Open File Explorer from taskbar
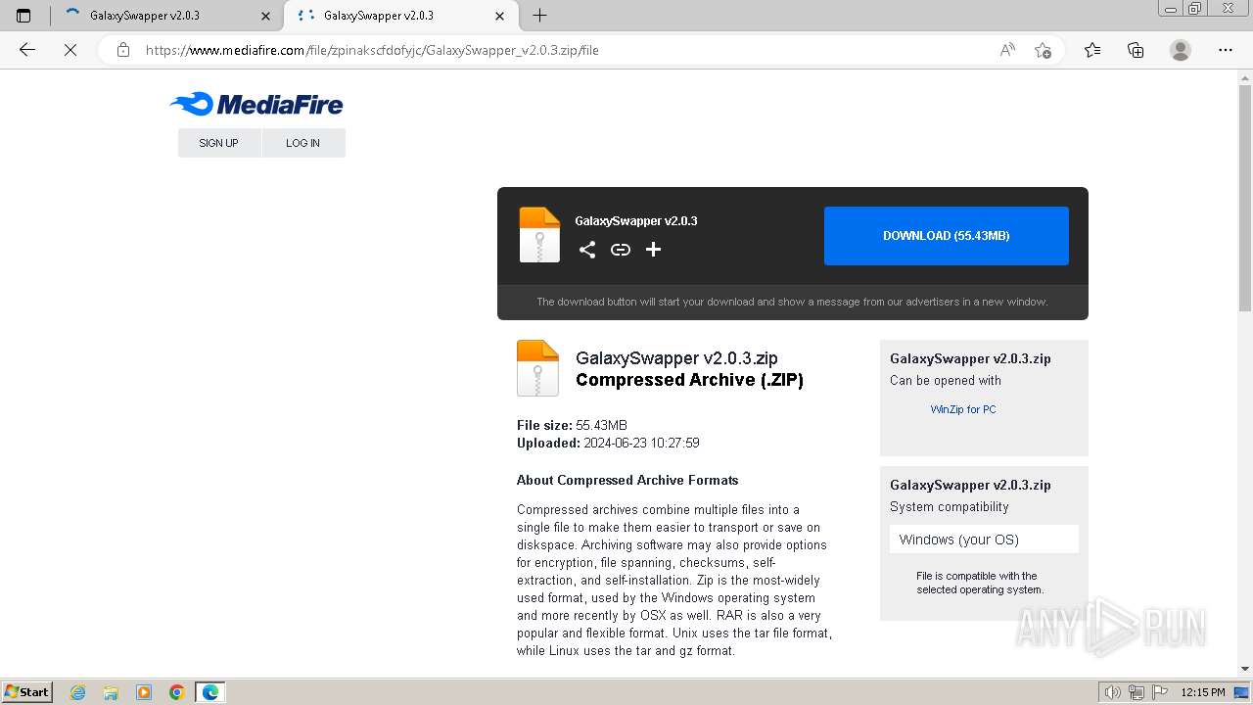Viewport: 1253px width, 705px height. pos(111,692)
